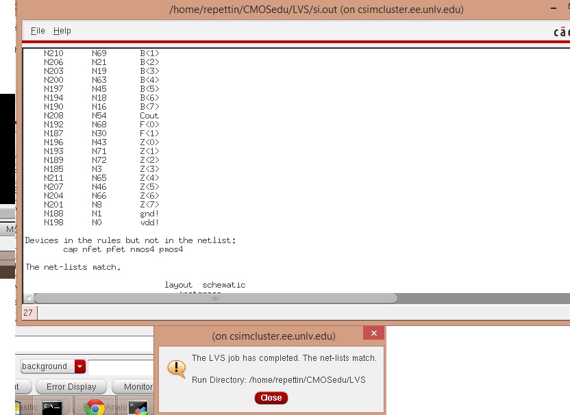Open the terminal app icon on taskbar

pyautogui.click(x=138, y=407)
